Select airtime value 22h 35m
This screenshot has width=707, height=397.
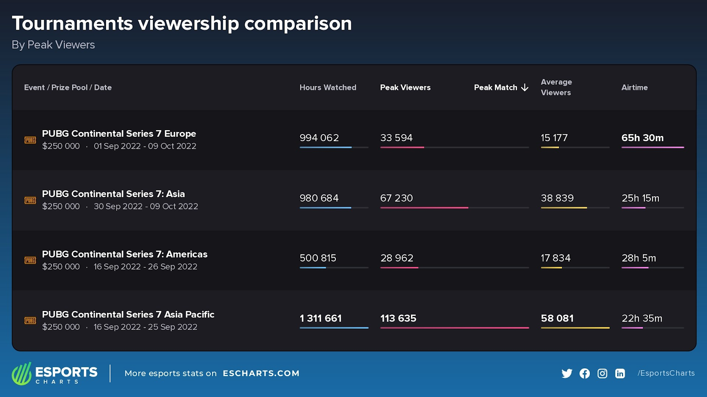tap(642, 318)
